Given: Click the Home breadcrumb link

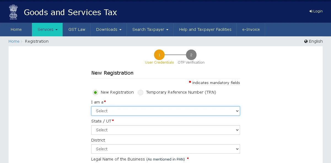Looking at the screenshot, I should tap(14, 41).
